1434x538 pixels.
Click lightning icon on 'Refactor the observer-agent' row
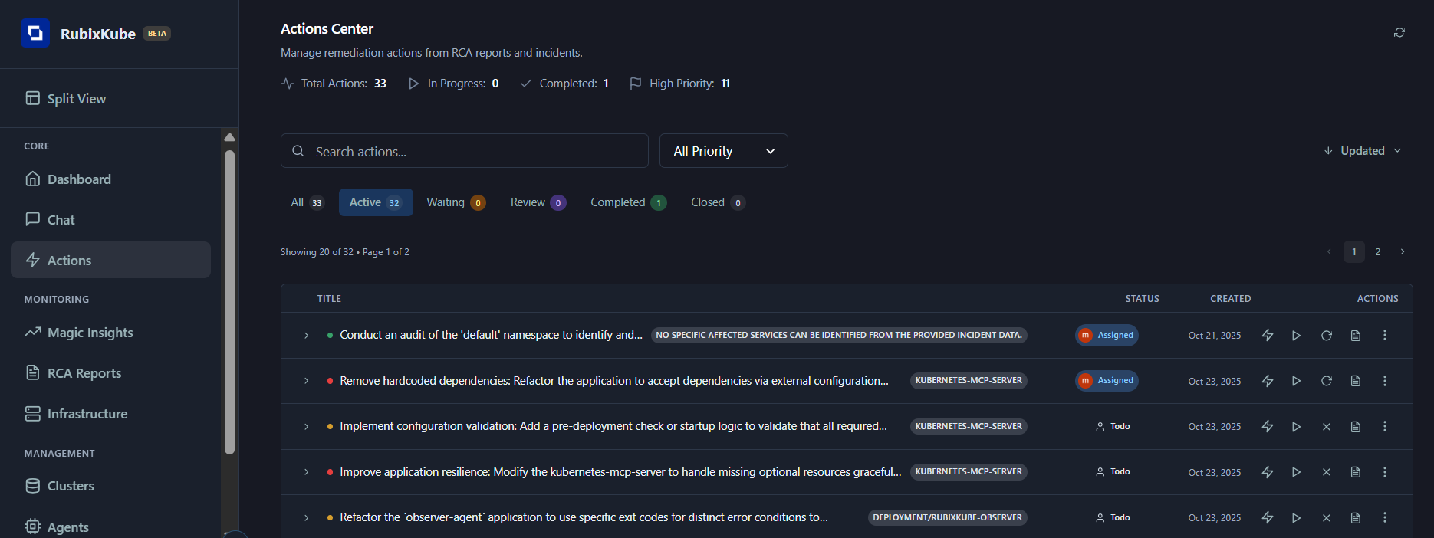(x=1268, y=517)
